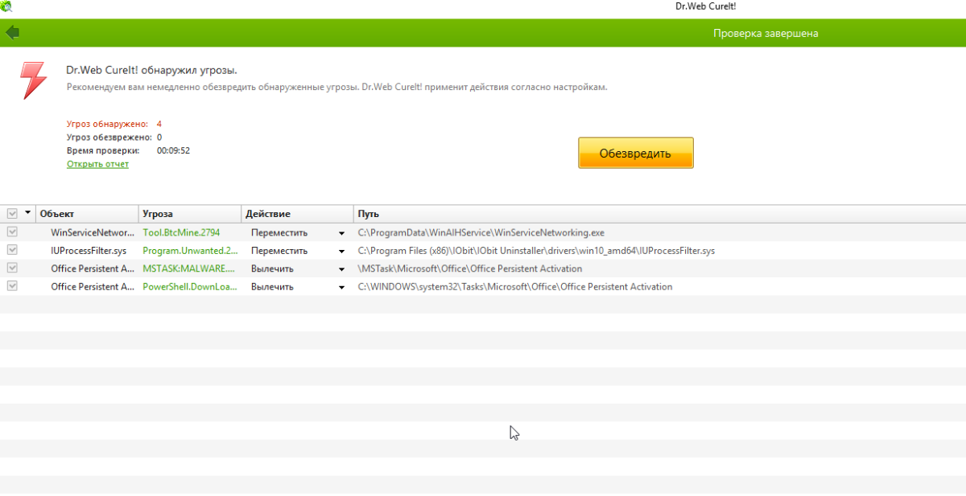Click the Проверка завершена status text

[x=766, y=33]
